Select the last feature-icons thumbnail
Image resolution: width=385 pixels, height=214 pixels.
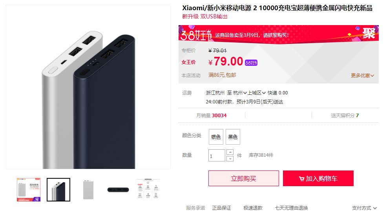pos(148,189)
